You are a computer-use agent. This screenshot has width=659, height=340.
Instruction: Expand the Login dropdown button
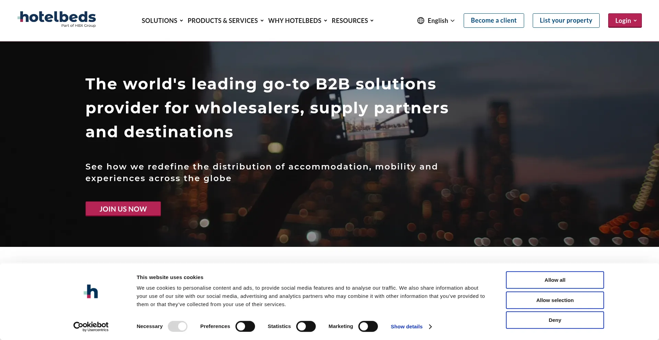click(625, 21)
